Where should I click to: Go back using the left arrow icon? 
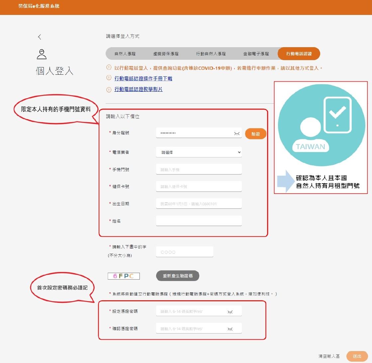point(40,37)
